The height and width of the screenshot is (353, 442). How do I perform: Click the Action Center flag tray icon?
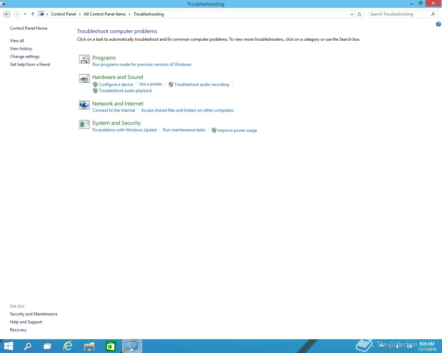[382, 346]
